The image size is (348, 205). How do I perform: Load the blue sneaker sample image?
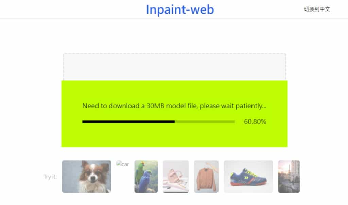(x=248, y=177)
